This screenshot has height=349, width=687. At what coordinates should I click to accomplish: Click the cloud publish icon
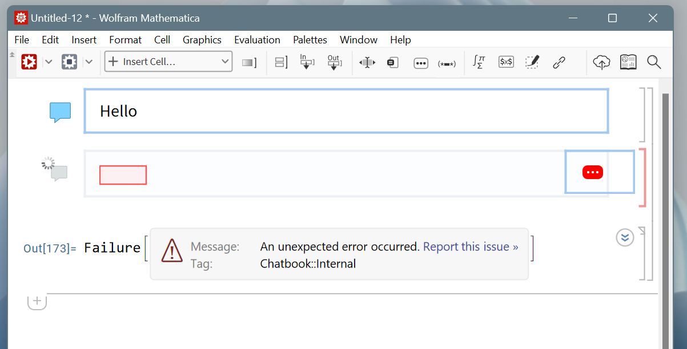click(x=601, y=62)
